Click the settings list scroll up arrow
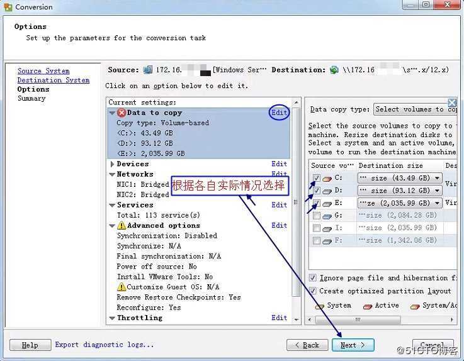Screen dimensions: 464x361 (296, 103)
